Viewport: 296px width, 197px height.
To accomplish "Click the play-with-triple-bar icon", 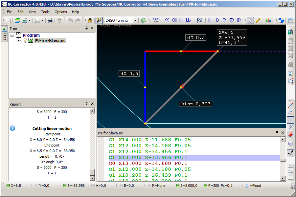I will [x=239, y=20].
